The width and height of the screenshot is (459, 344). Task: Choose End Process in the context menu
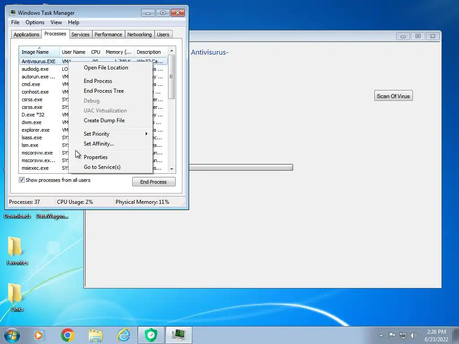[x=98, y=81]
